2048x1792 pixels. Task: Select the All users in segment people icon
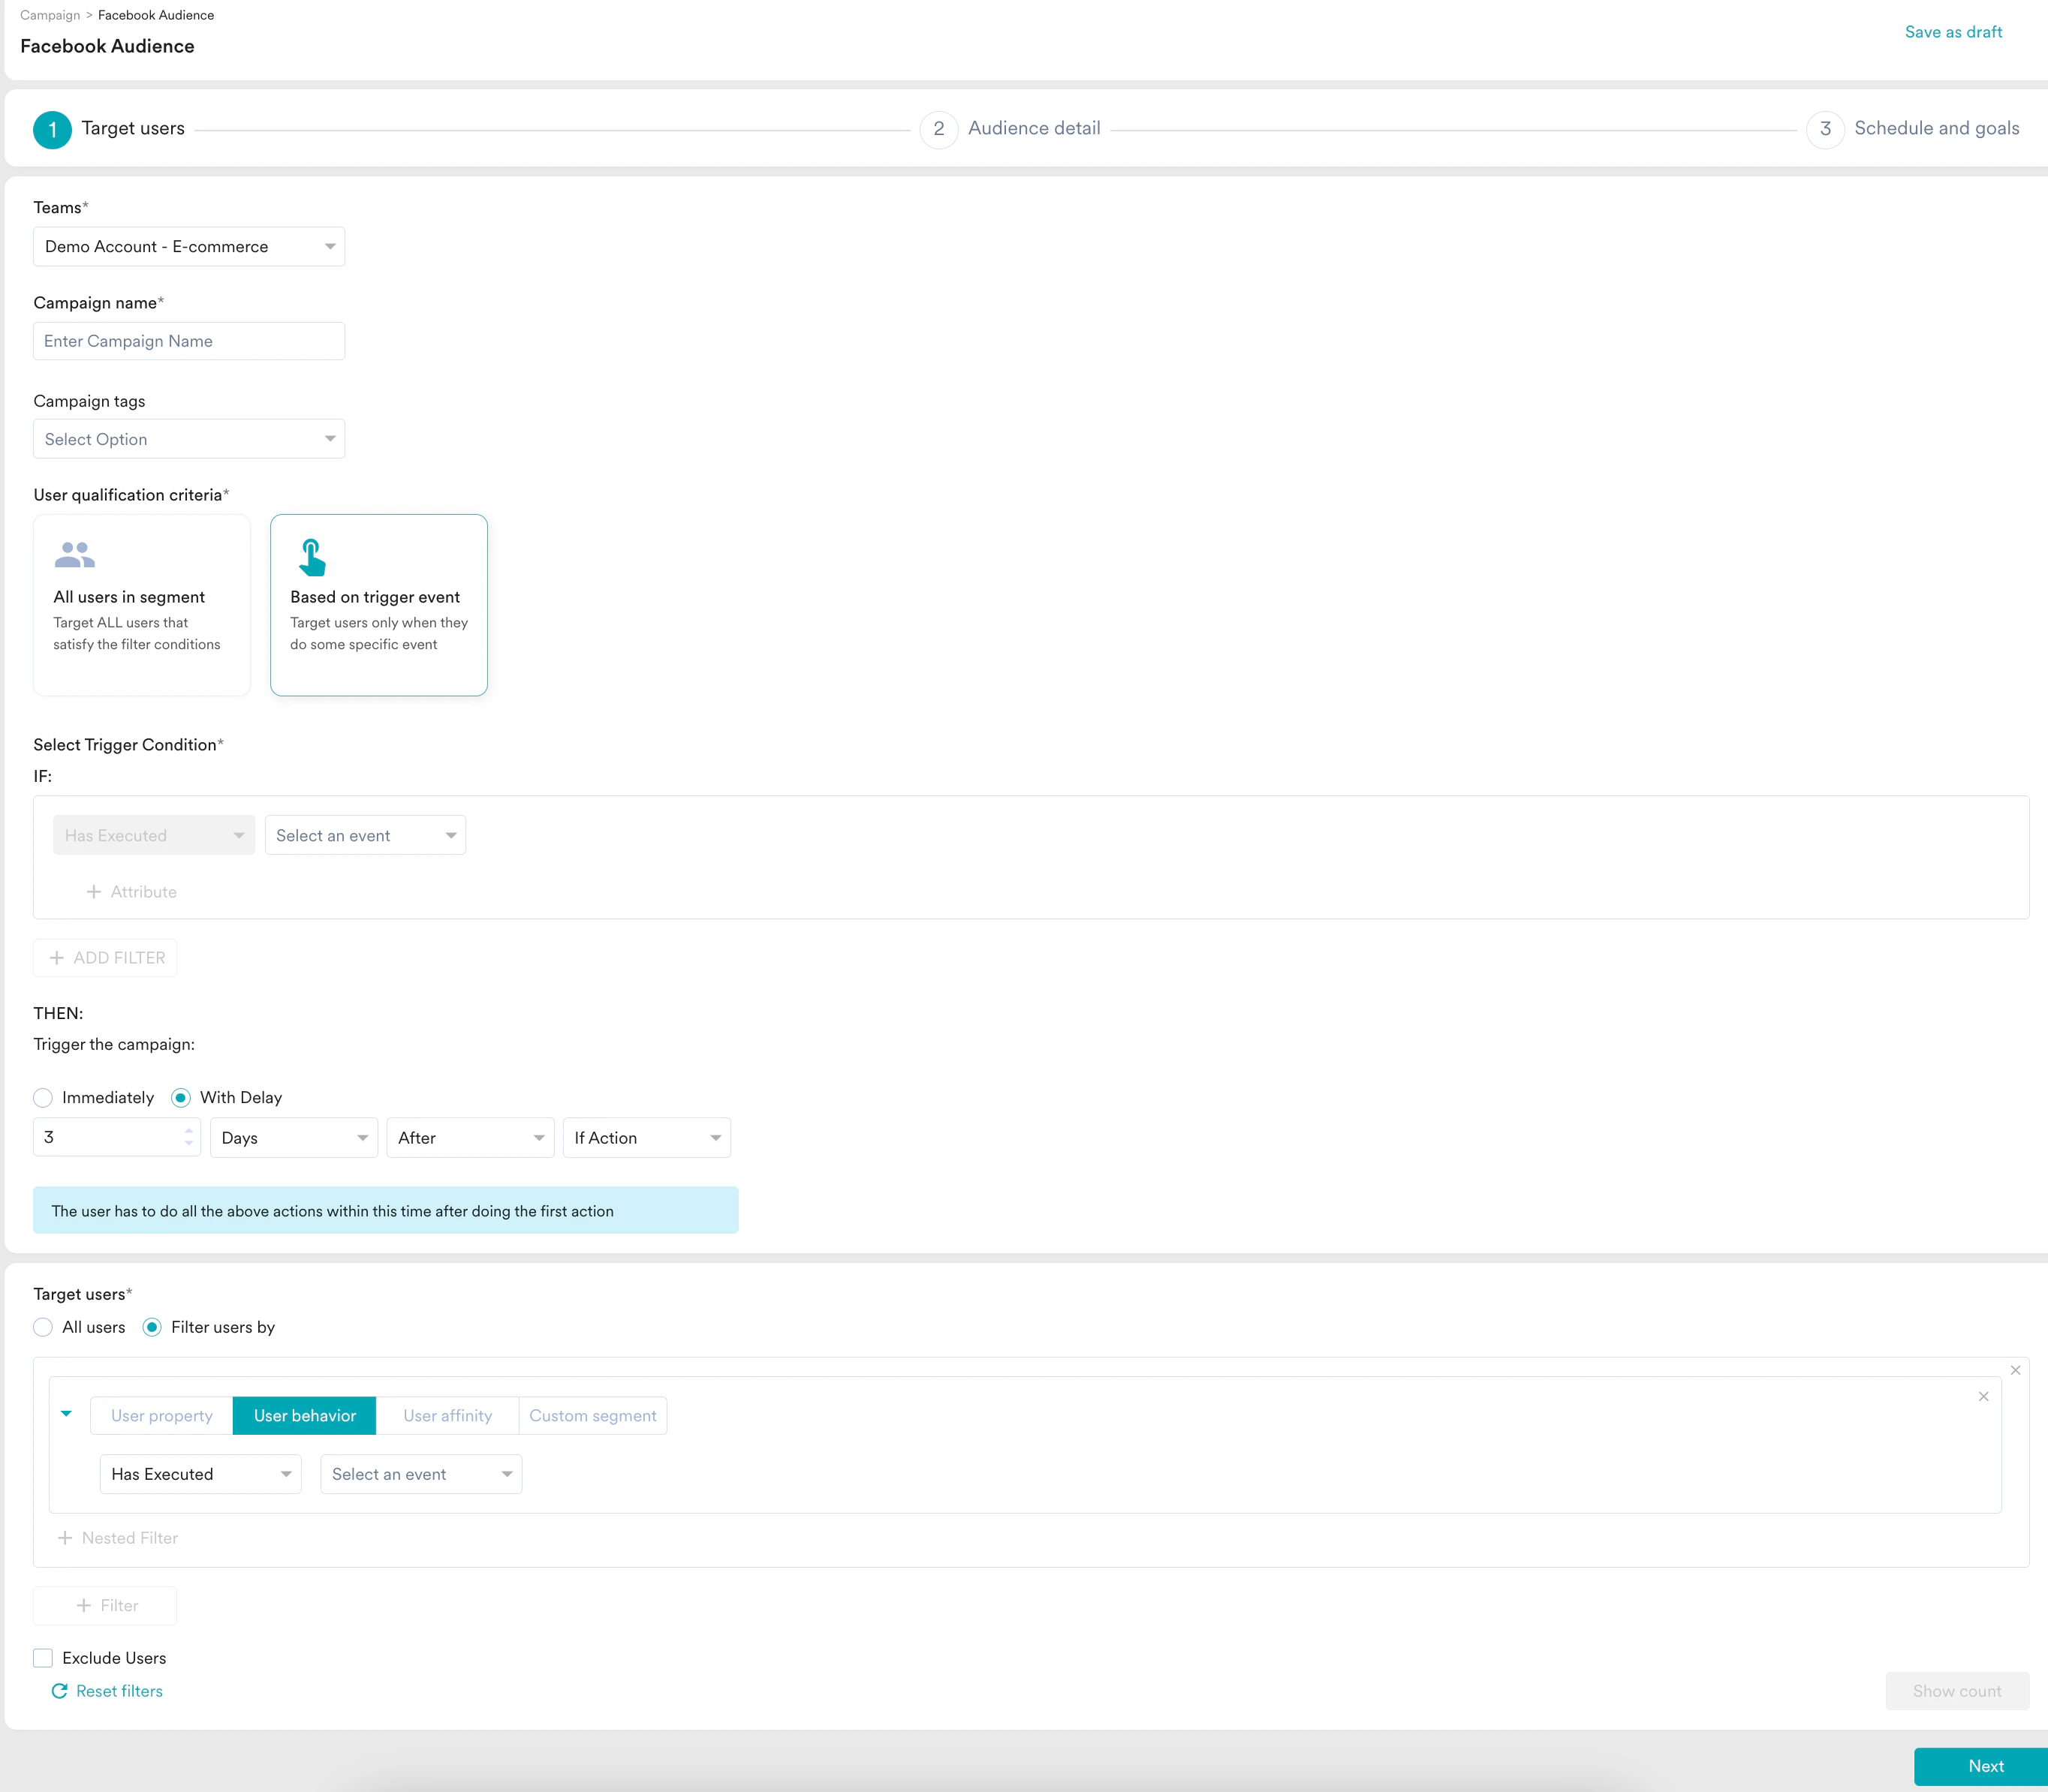tap(74, 554)
